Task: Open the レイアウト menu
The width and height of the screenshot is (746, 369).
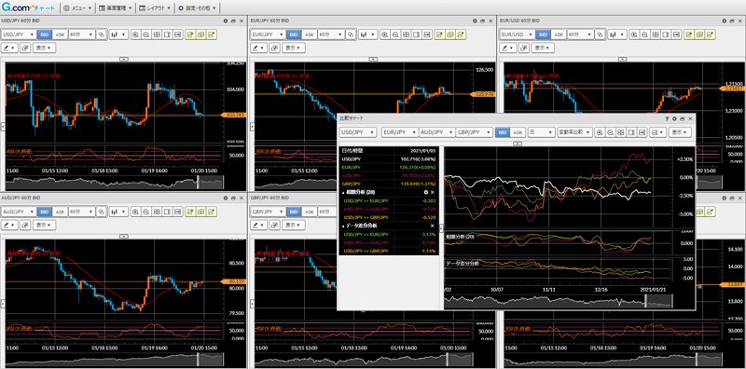Action: pyautogui.click(x=155, y=8)
